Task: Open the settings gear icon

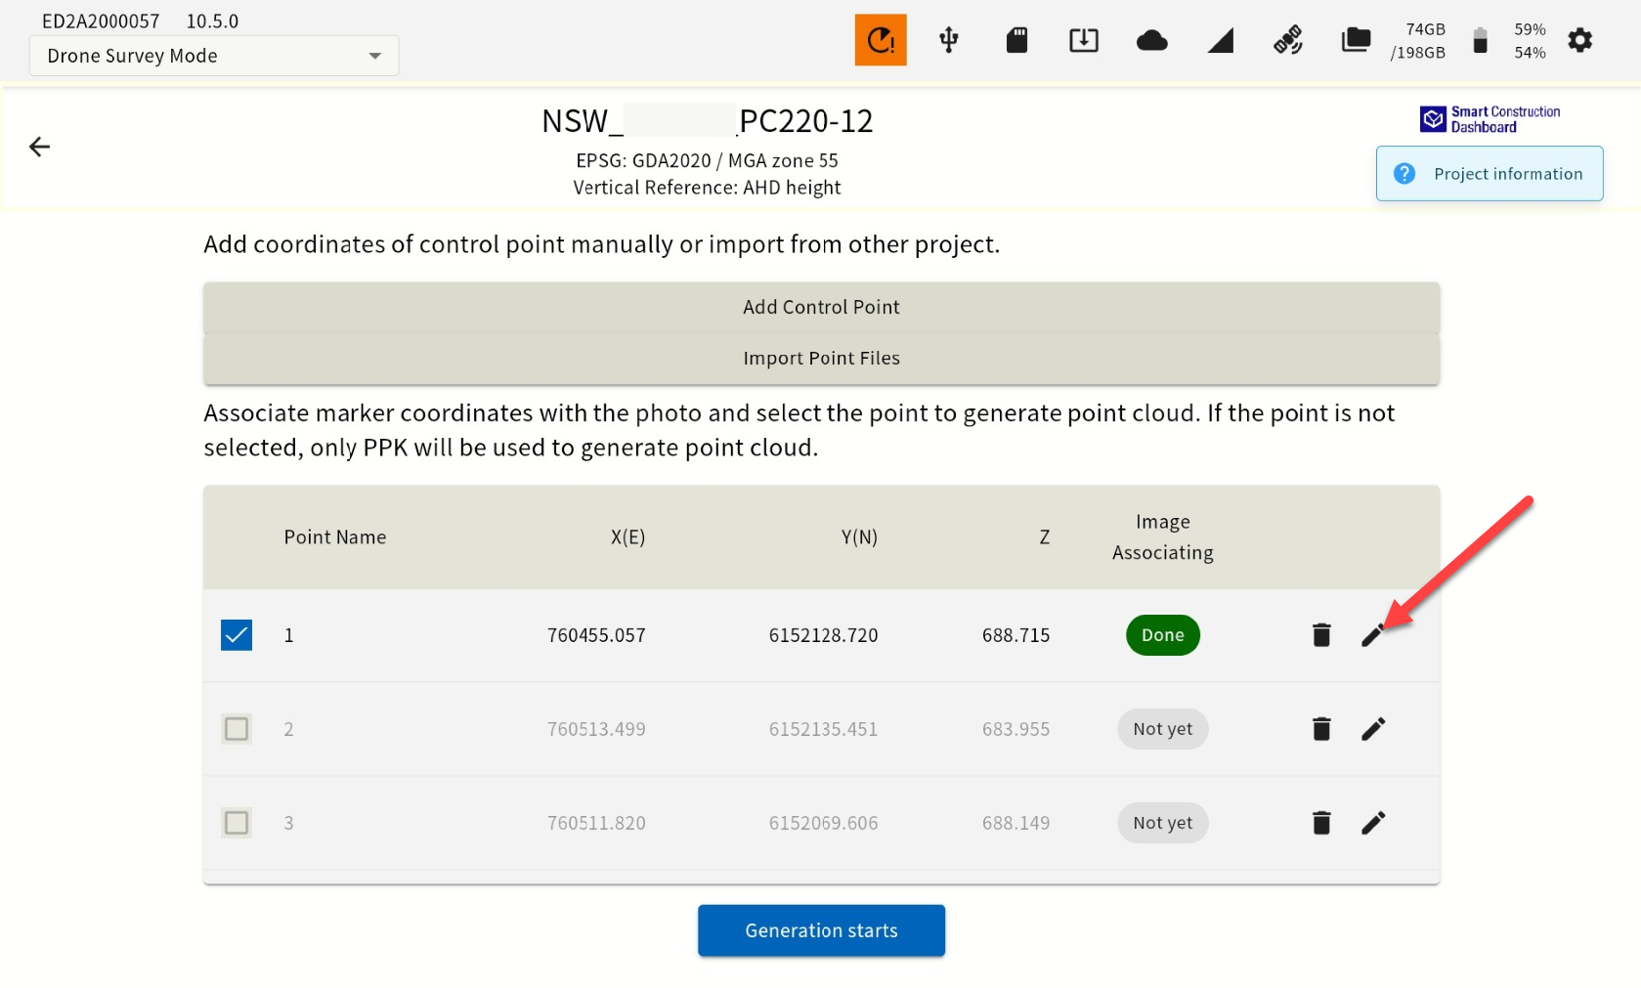Action: (1579, 40)
